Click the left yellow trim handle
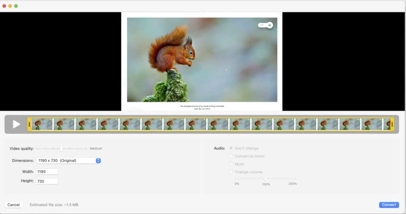 [29, 124]
